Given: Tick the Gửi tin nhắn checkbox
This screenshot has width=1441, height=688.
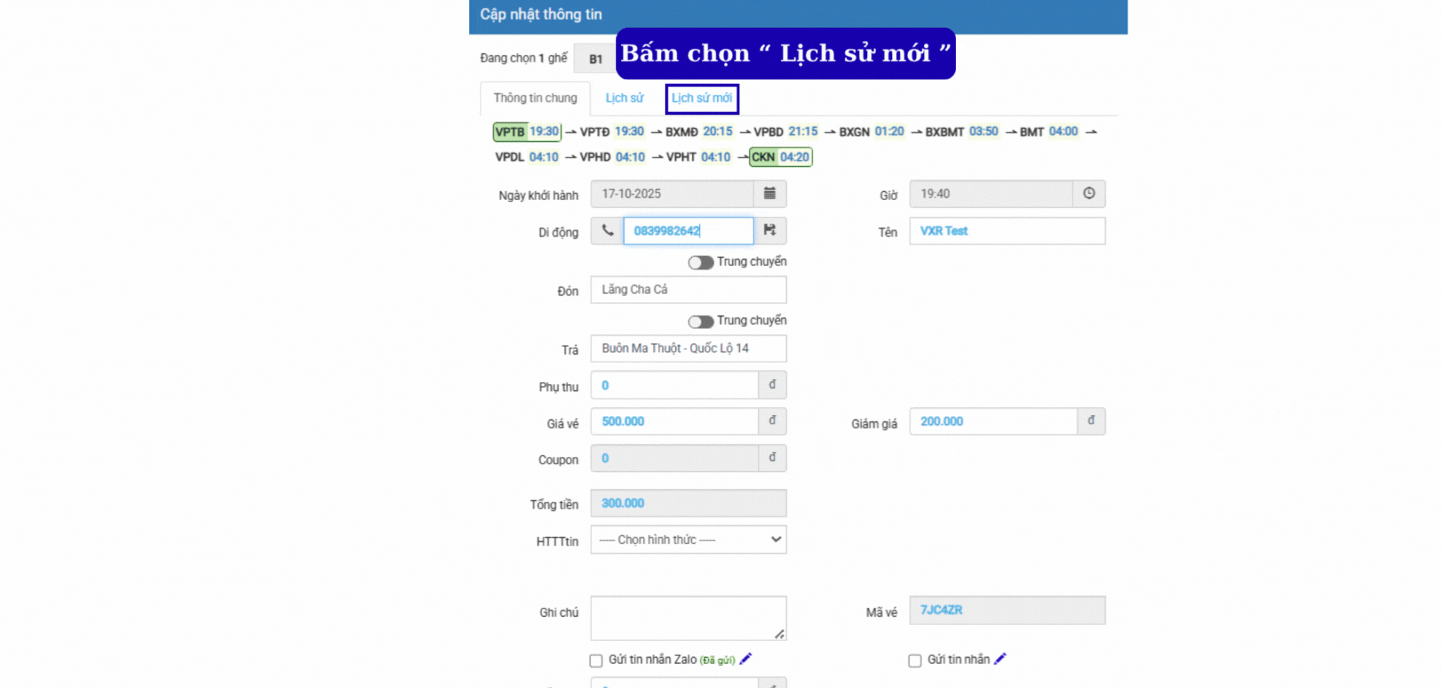Looking at the screenshot, I should coord(915,661).
